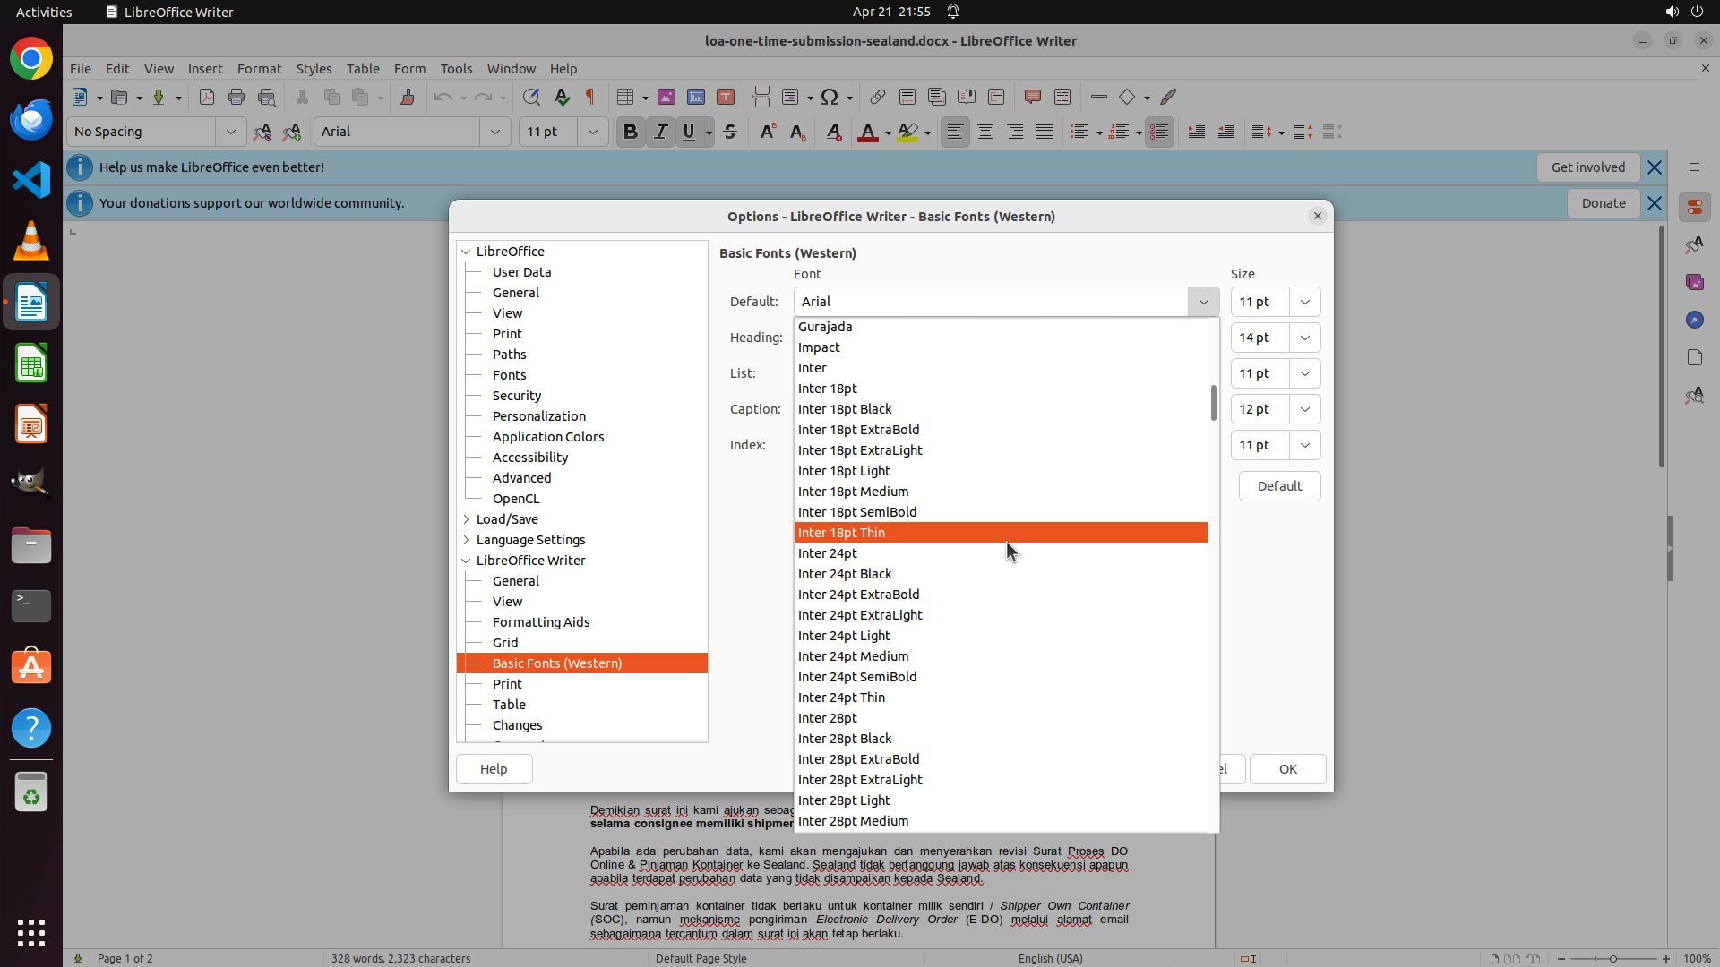Select Inter 24pt SemiBold font

click(857, 677)
